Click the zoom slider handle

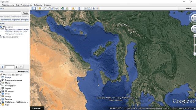click(195, 45)
